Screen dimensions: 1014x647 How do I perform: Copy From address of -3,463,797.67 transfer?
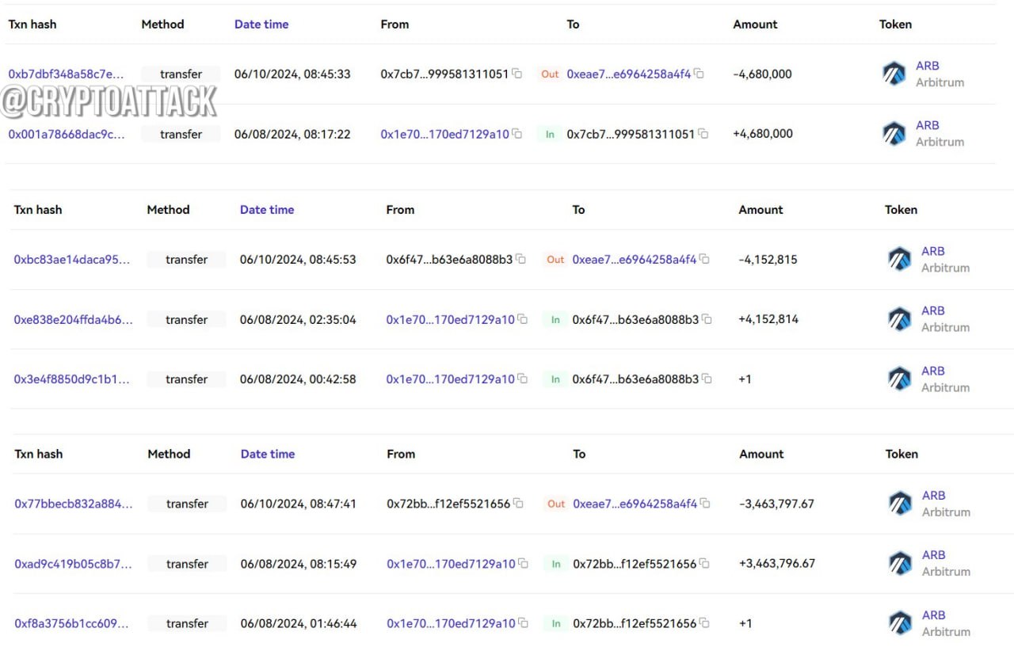pos(518,503)
